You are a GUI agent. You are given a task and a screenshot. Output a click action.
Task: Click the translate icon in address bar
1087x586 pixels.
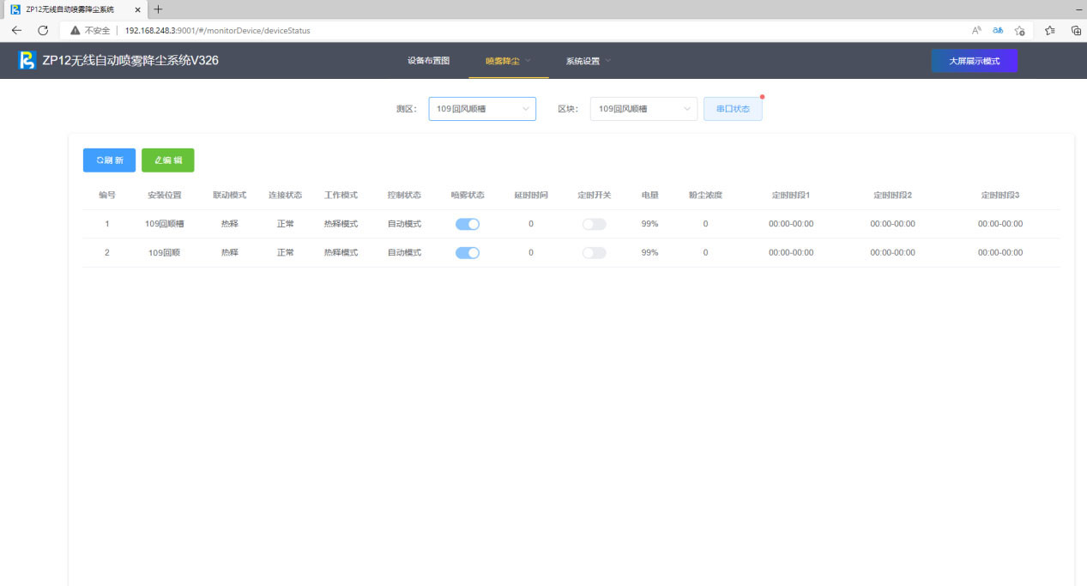pyautogui.click(x=998, y=30)
